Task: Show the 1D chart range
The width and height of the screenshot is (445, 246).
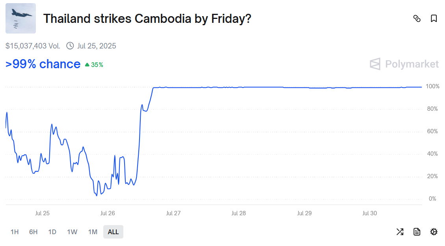Action: click(x=52, y=232)
